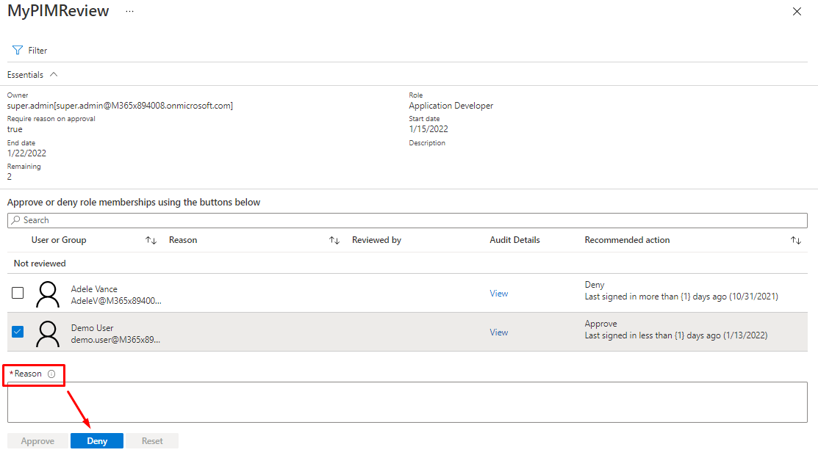Click the Reset button

pos(152,441)
